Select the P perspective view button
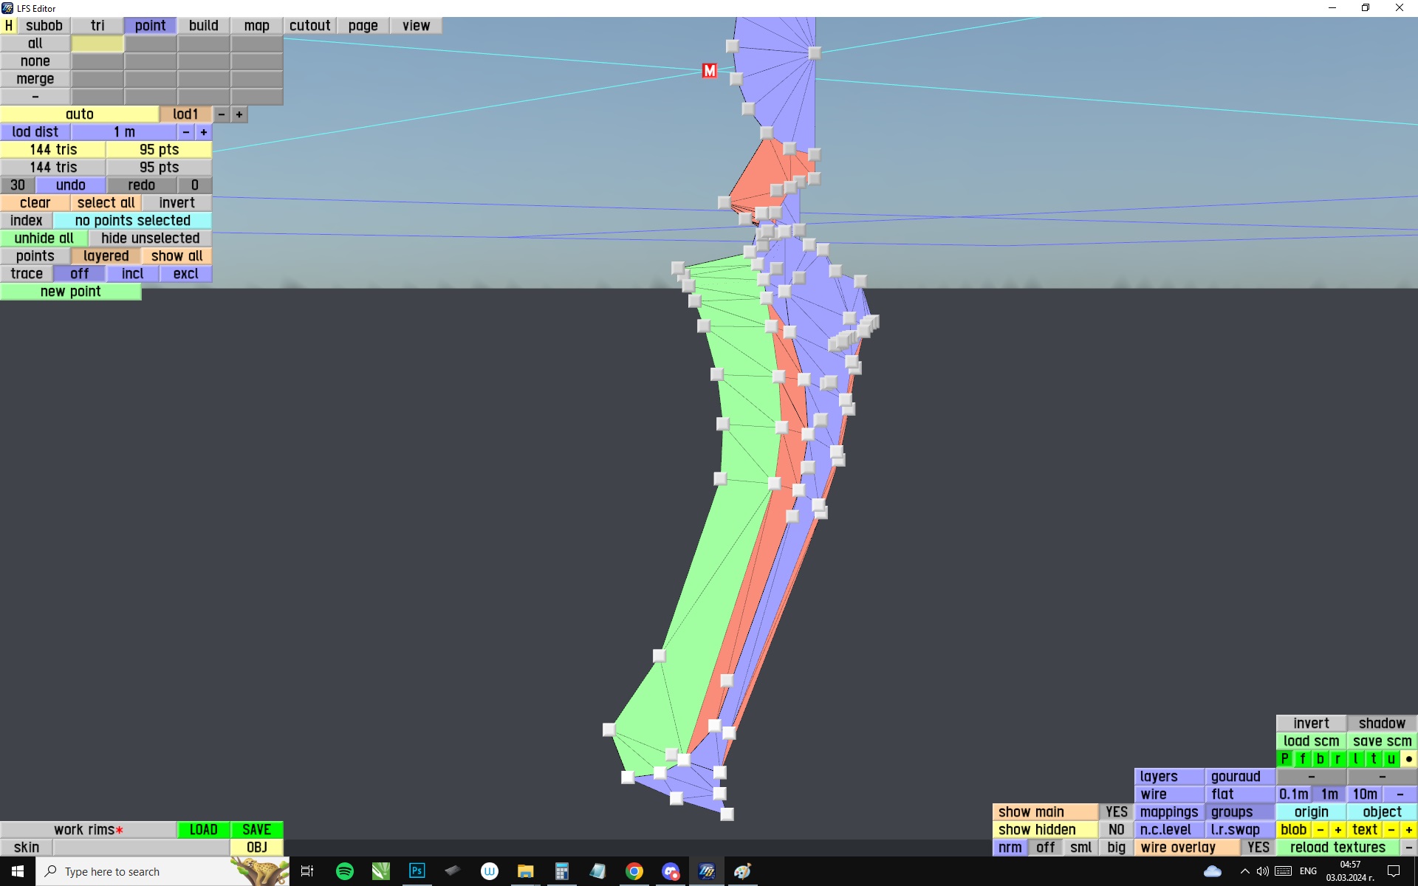This screenshot has width=1418, height=886. [1284, 759]
